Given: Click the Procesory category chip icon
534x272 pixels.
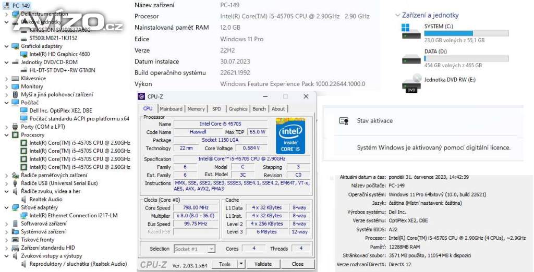Looking at the screenshot, I should [15, 135].
